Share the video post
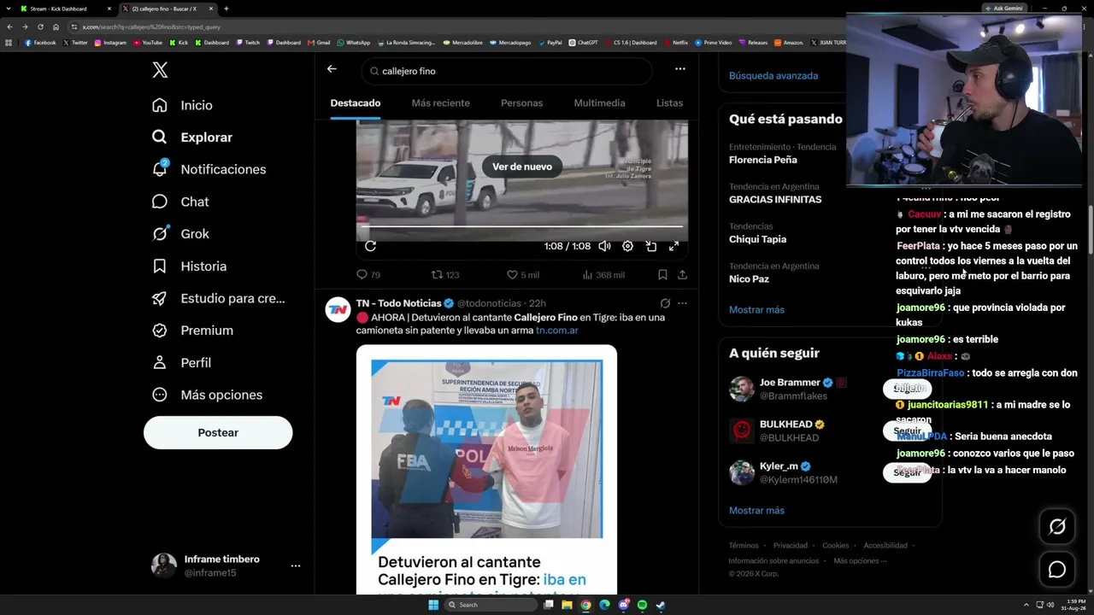This screenshot has width=1094, height=615. (682, 275)
